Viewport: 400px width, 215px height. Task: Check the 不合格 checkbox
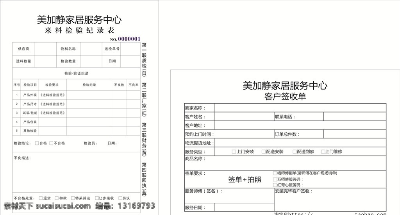point(51,143)
